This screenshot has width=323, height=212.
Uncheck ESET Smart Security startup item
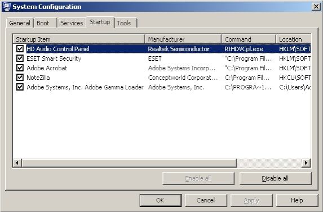20,58
